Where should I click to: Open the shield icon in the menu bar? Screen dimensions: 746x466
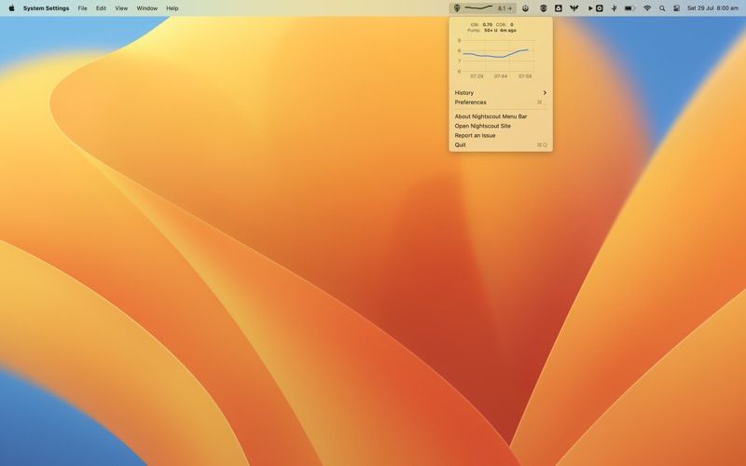[x=543, y=8]
